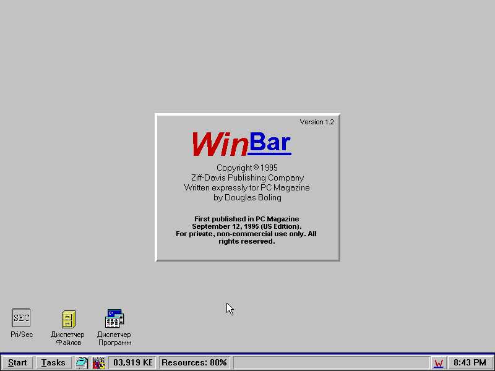Viewport: 495px width, 371px height.
Task: Select the Диспетчер Программ window icon
Action: (x=114, y=318)
